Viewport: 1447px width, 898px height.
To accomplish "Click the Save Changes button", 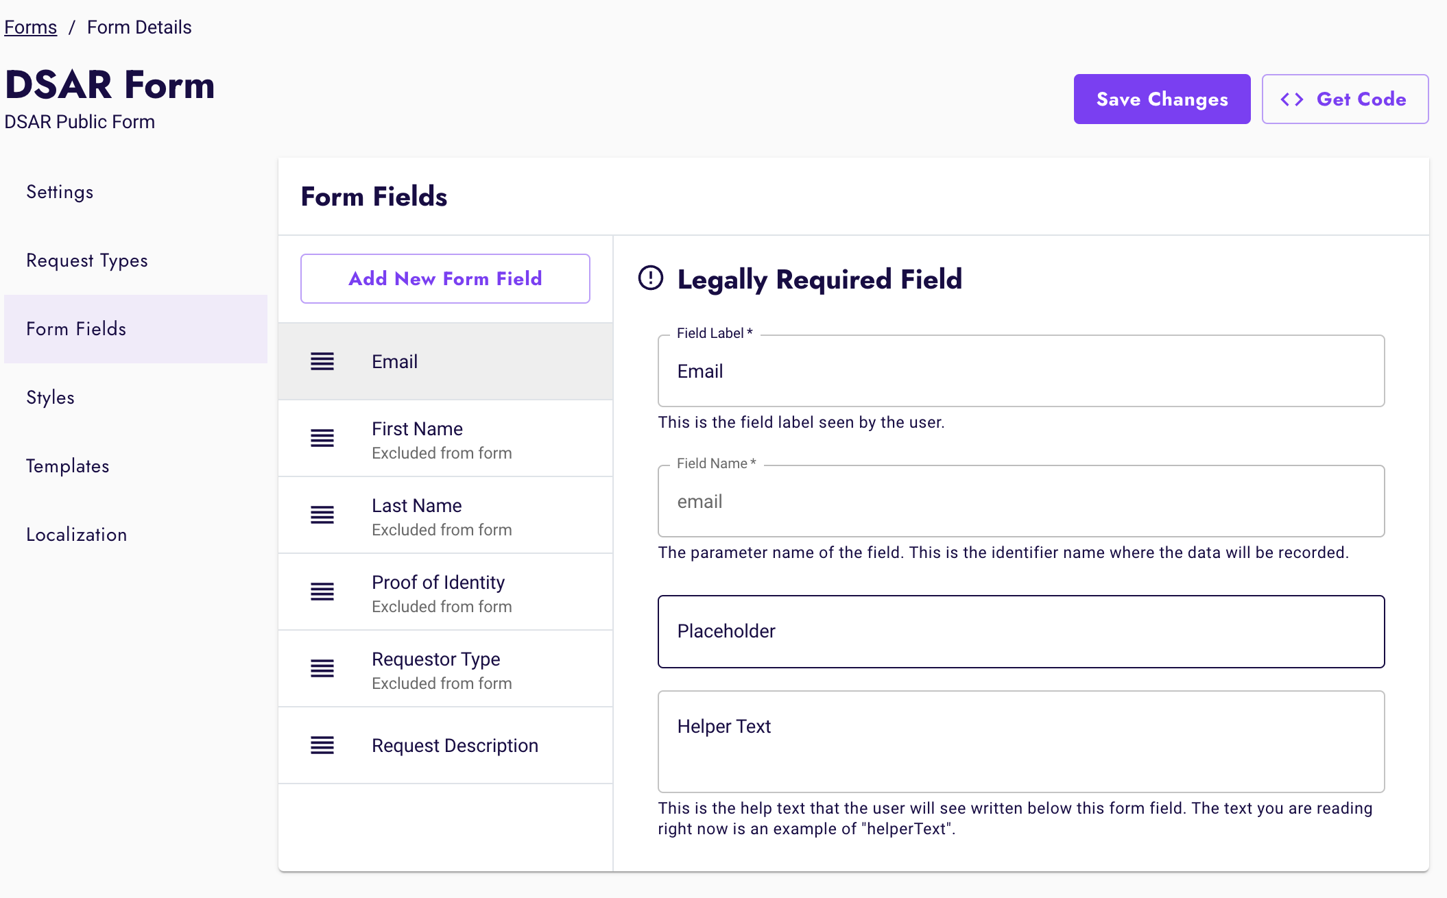I will point(1162,99).
